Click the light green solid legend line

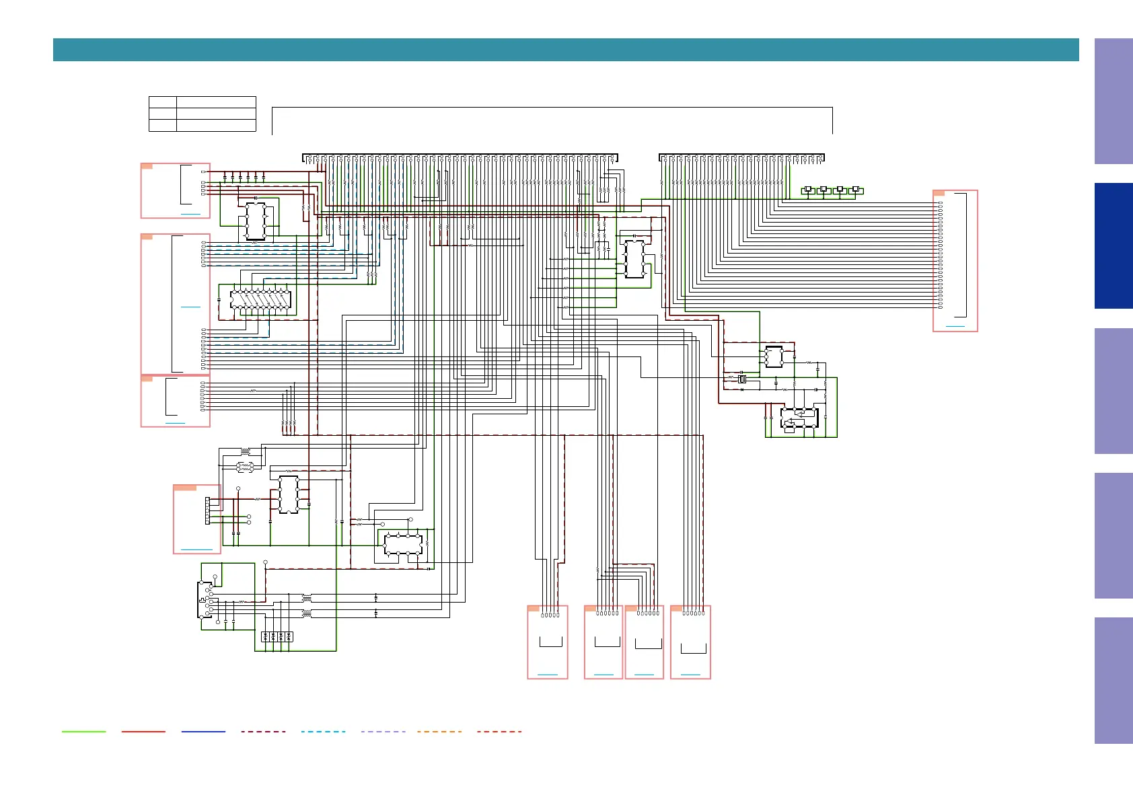84,732
